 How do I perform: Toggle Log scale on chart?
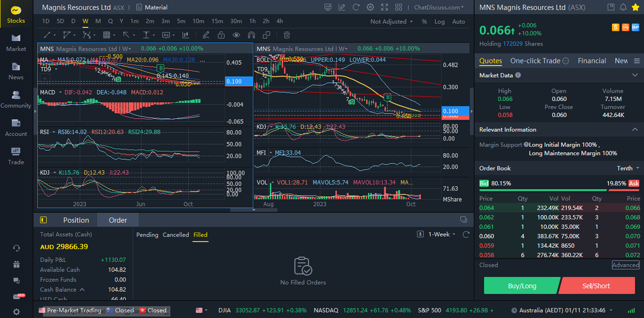point(440,21)
